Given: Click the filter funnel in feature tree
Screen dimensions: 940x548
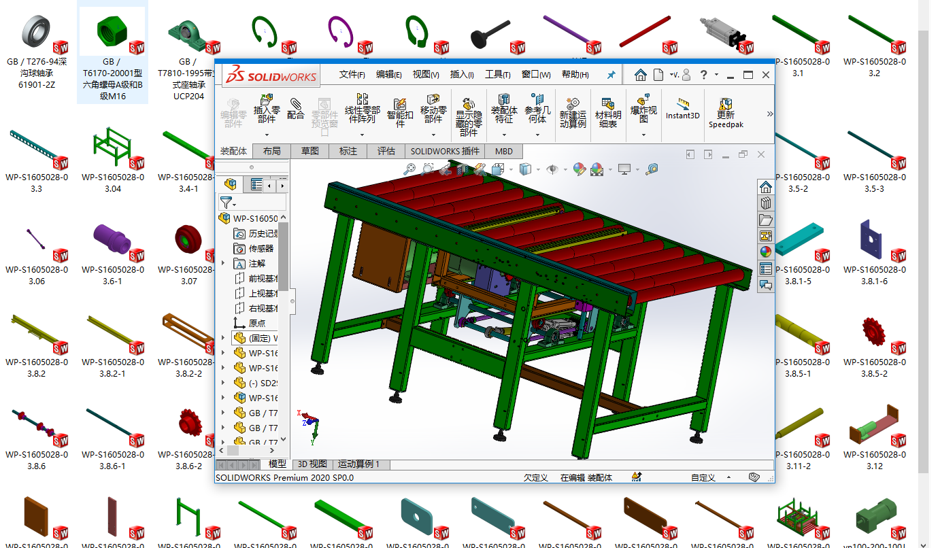Looking at the screenshot, I should click(226, 202).
